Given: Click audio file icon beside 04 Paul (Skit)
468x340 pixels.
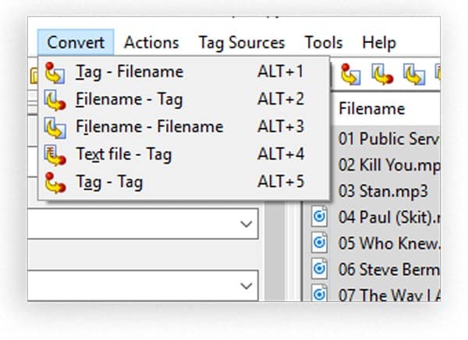Looking at the screenshot, I should [x=319, y=216].
